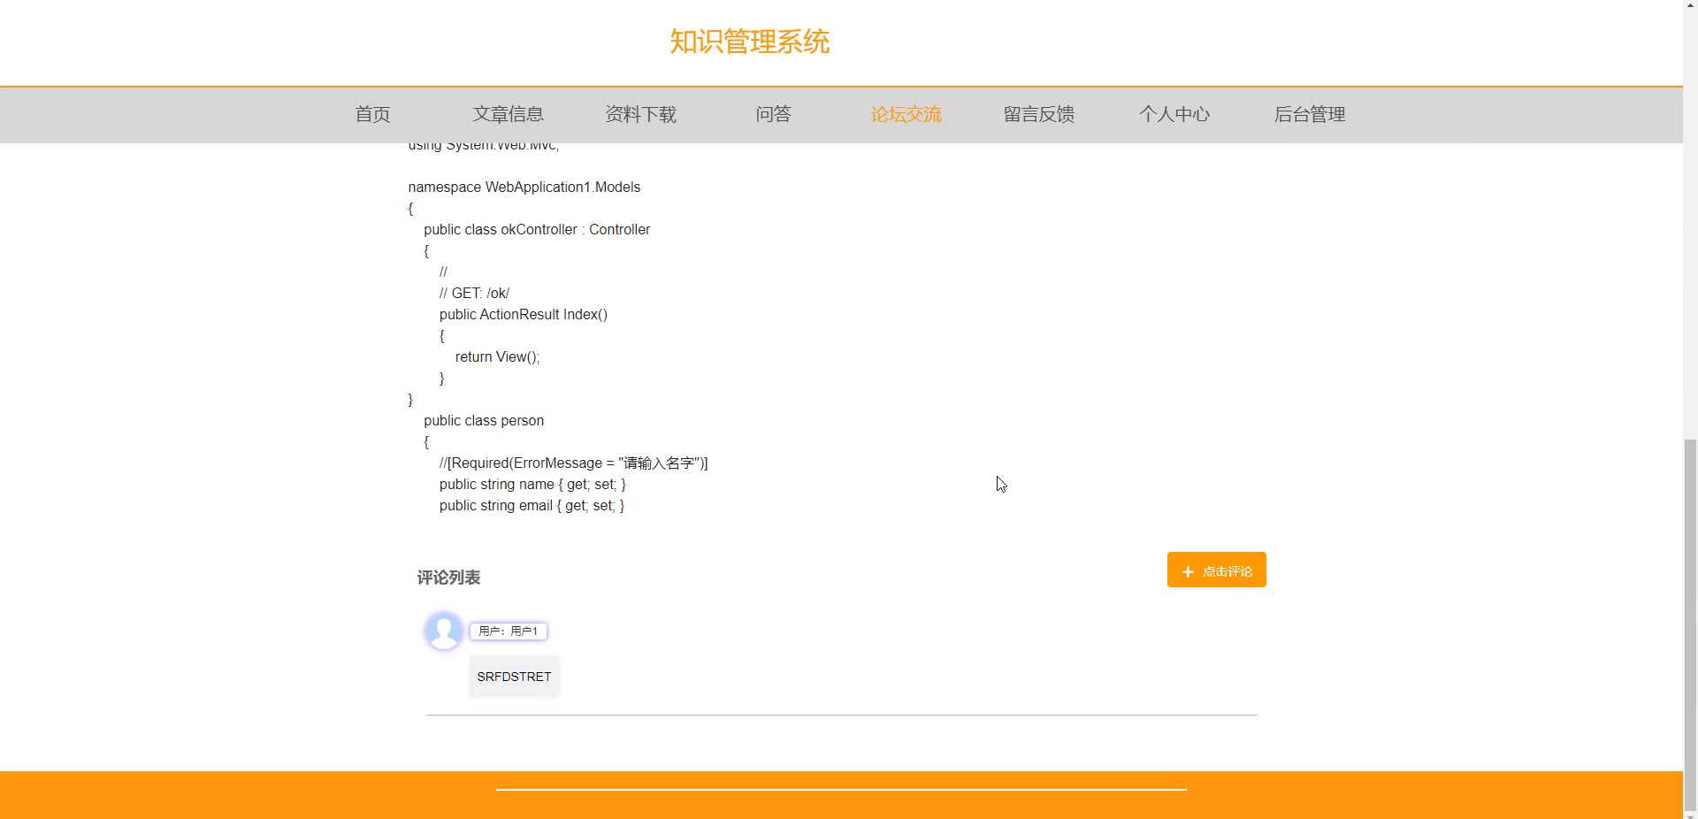Click the 用户：用户1 name tag
This screenshot has width=1698, height=819.
509,631
